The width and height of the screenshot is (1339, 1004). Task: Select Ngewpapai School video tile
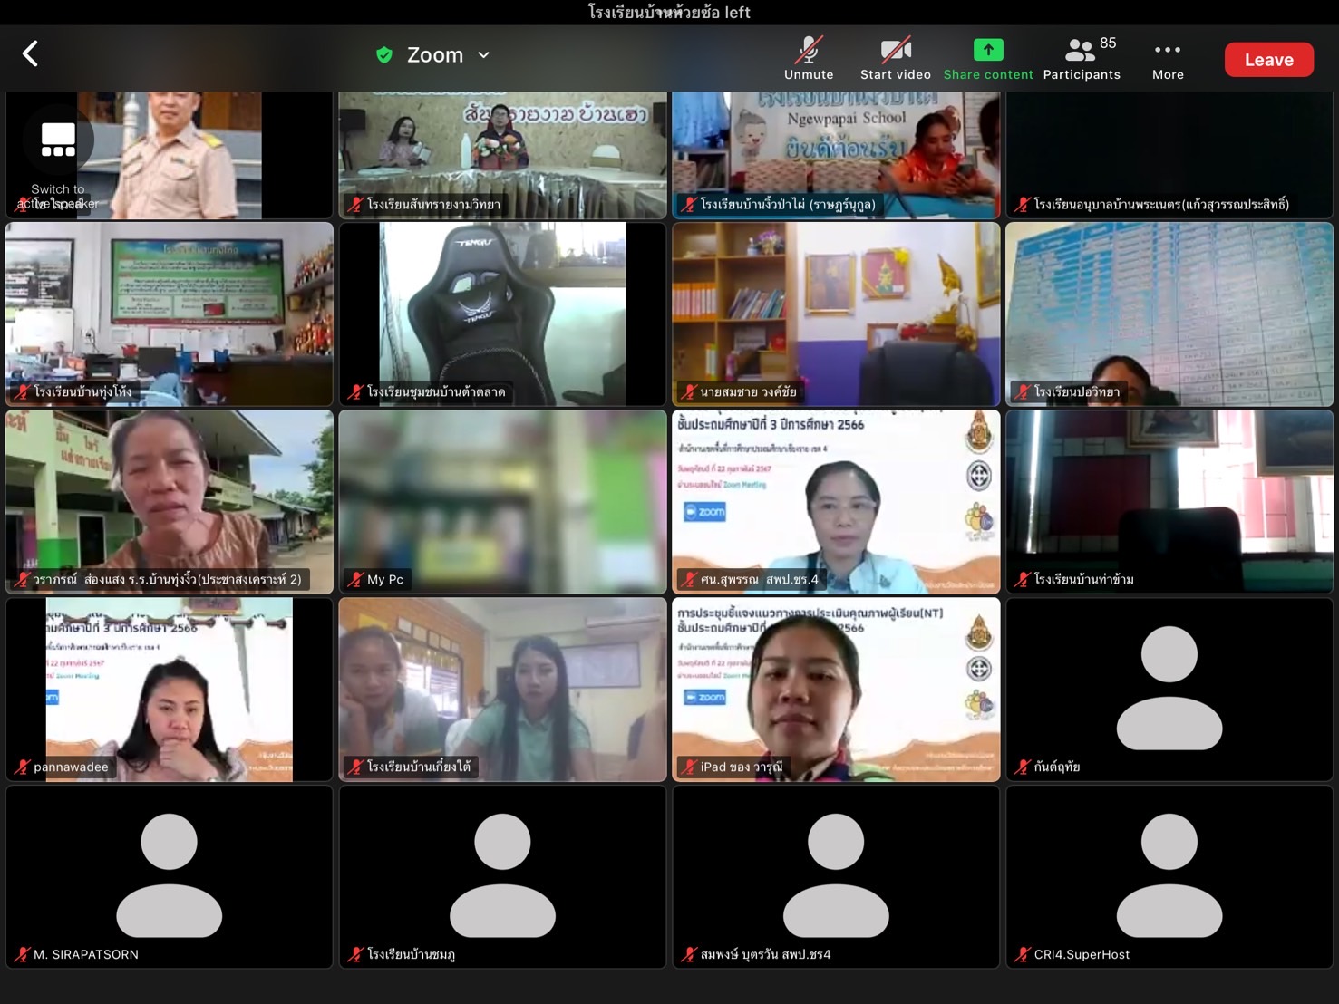[836, 155]
